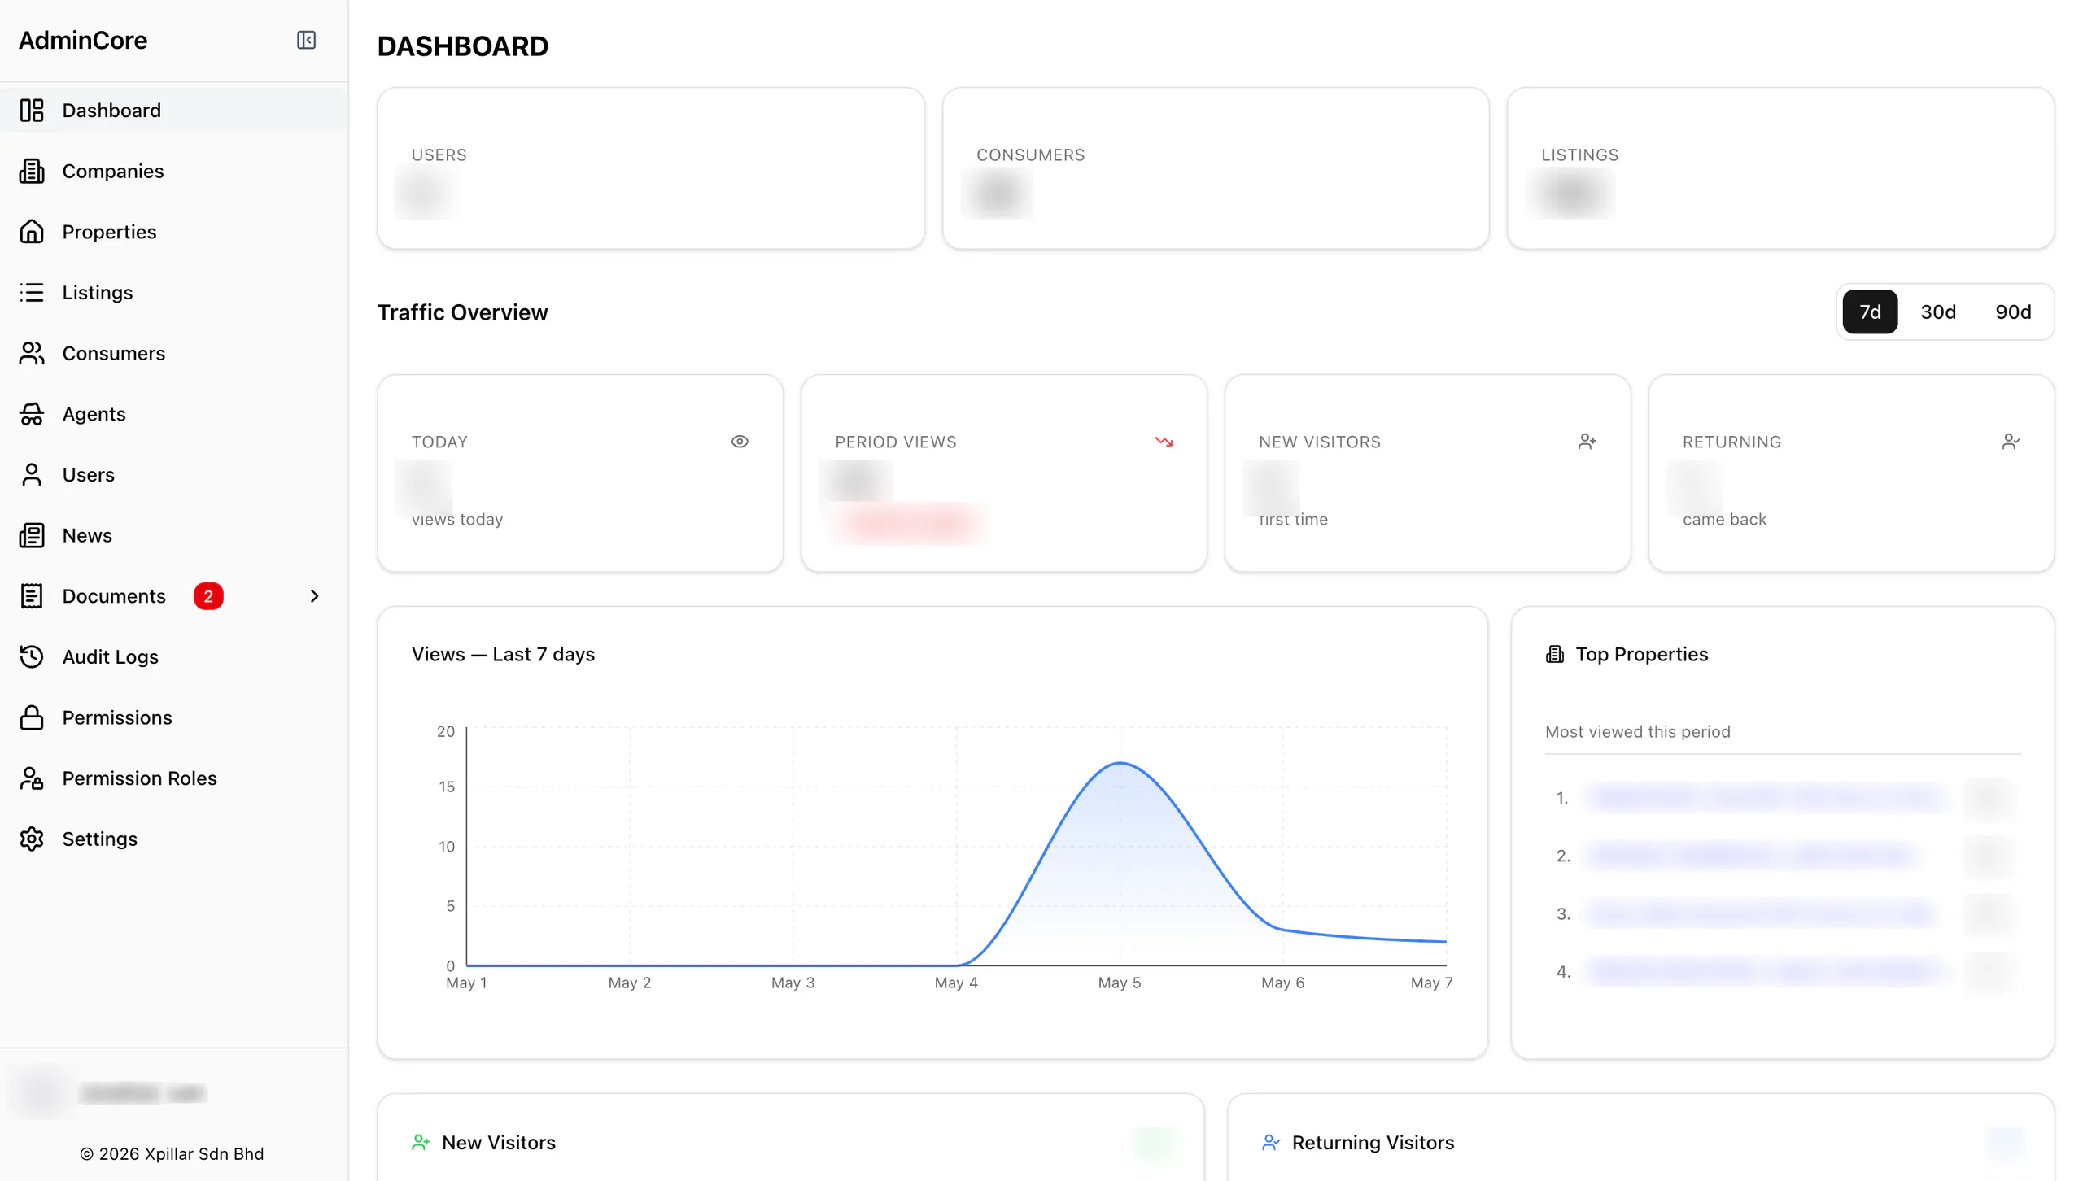This screenshot has width=2083, height=1181.
Task: Click the Dashboard grid icon in sidebar
Action: [32, 111]
